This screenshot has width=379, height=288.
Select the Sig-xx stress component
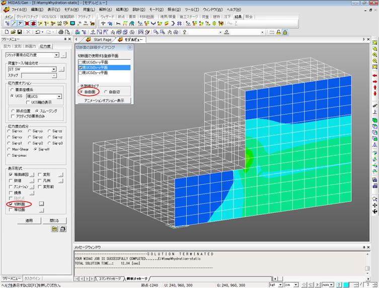click(x=9, y=131)
